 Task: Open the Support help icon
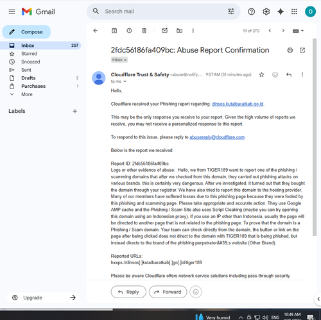[251, 12]
